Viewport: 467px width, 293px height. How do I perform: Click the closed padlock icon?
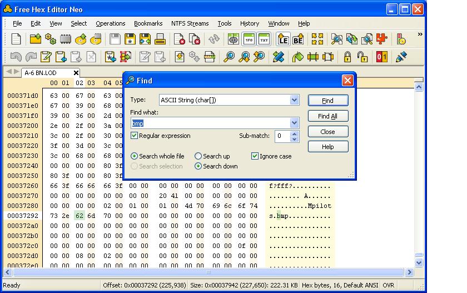(x=347, y=57)
